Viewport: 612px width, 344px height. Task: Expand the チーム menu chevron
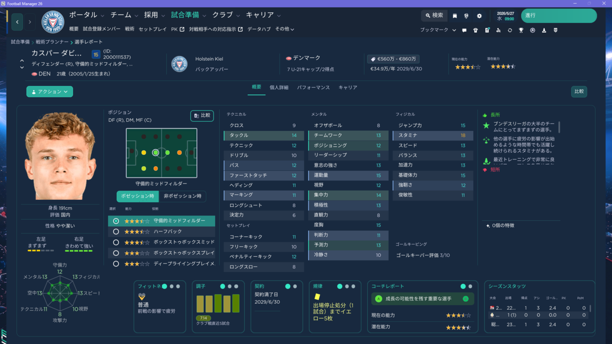pos(137,15)
